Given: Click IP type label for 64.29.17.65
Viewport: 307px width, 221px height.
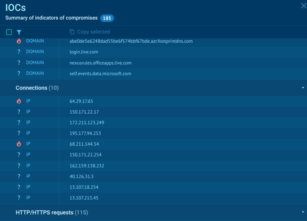Looking at the screenshot, I should coord(28,101).
